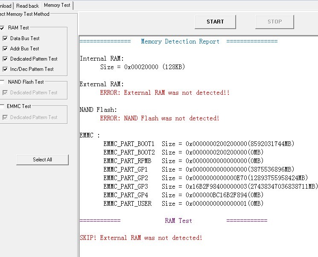Click the NAND Flash: label

98,110
